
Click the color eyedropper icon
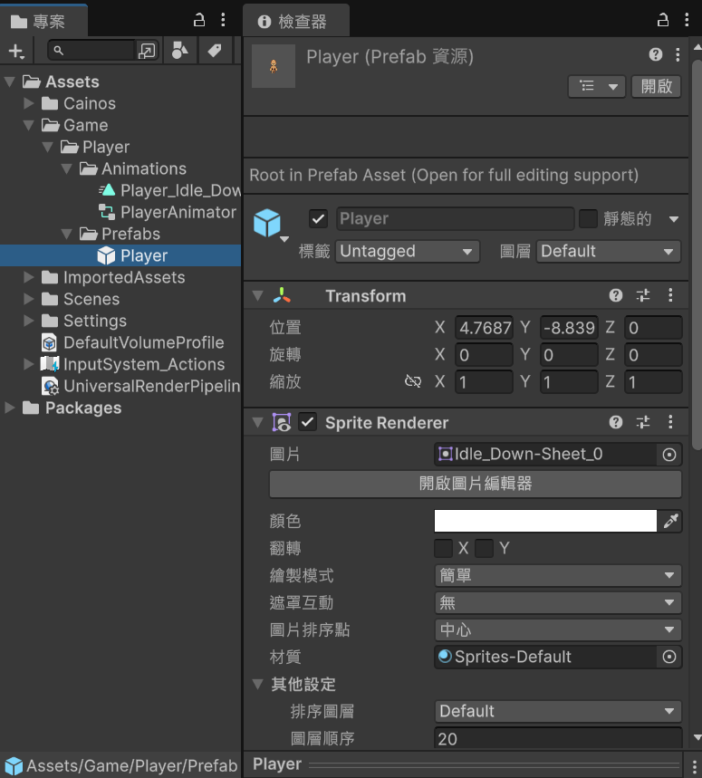coord(670,521)
